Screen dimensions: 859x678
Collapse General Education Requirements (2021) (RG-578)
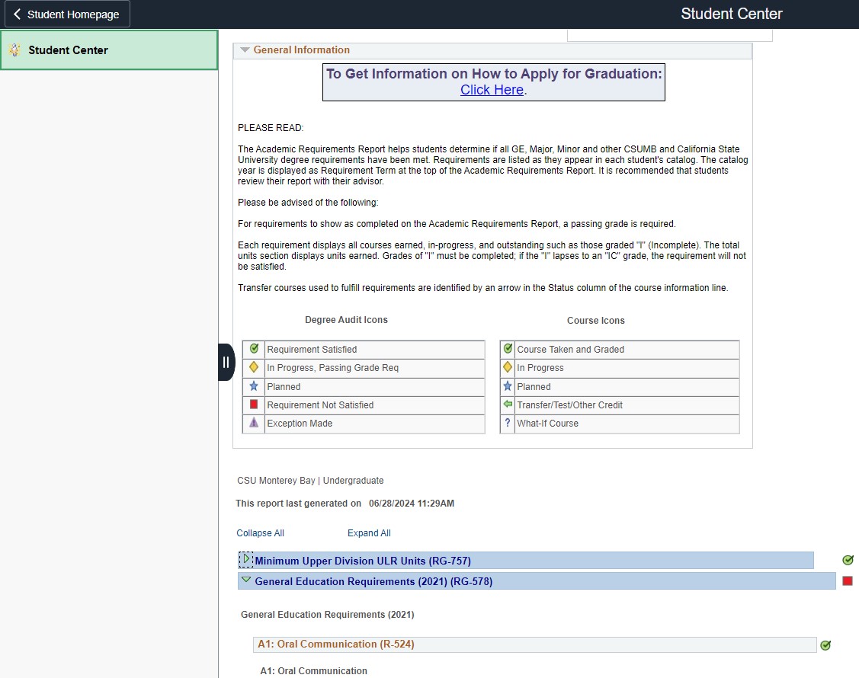coord(245,580)
